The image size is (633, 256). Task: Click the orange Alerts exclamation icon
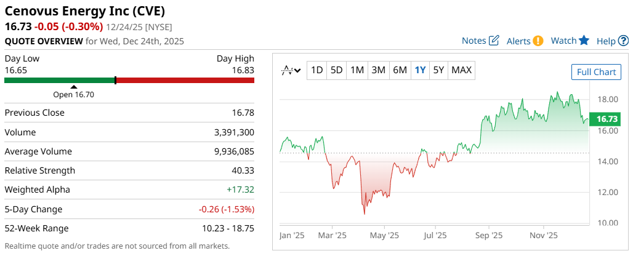pyautogui.click(x=538, y=41)
